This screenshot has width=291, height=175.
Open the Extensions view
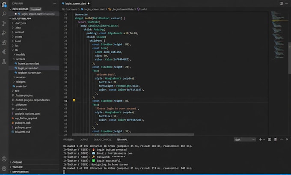click(4, 42)
